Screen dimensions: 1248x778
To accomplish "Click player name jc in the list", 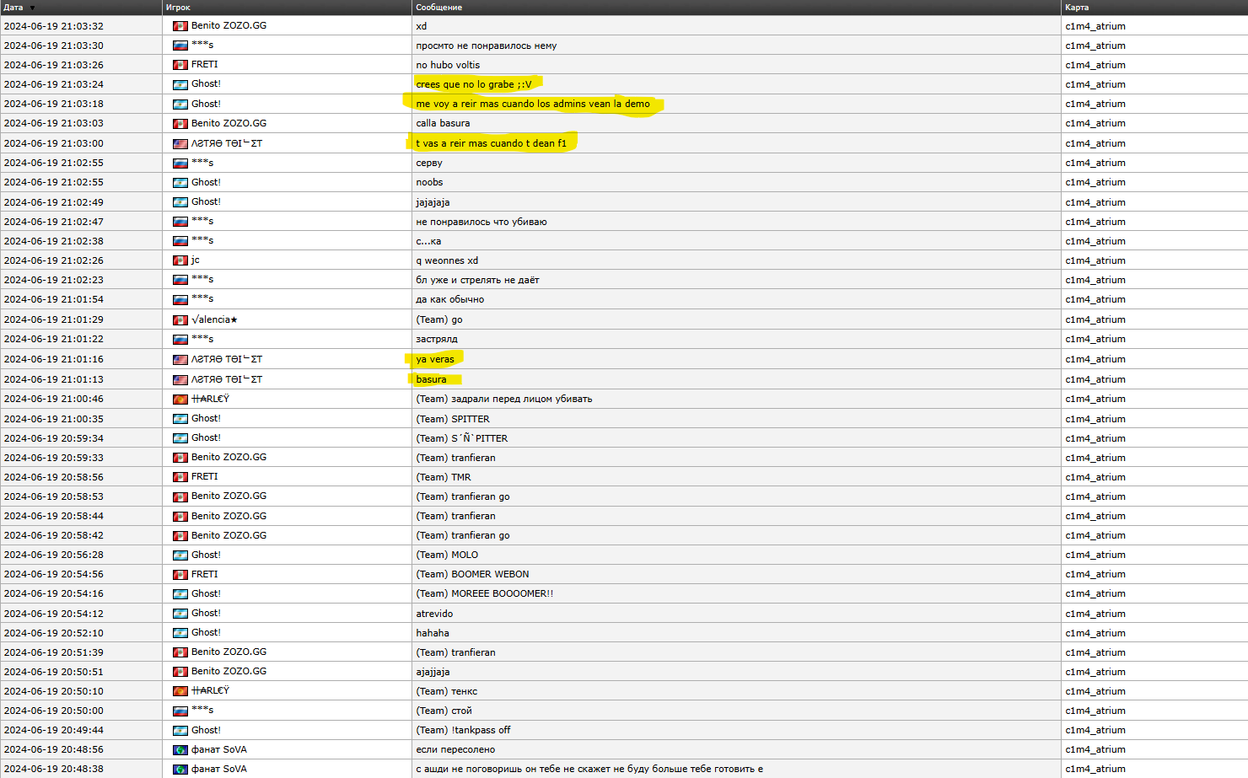I will pyautogui.click(x=195, y=260).
